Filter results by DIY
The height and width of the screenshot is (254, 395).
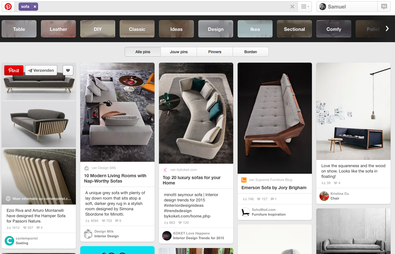[98, 29]
